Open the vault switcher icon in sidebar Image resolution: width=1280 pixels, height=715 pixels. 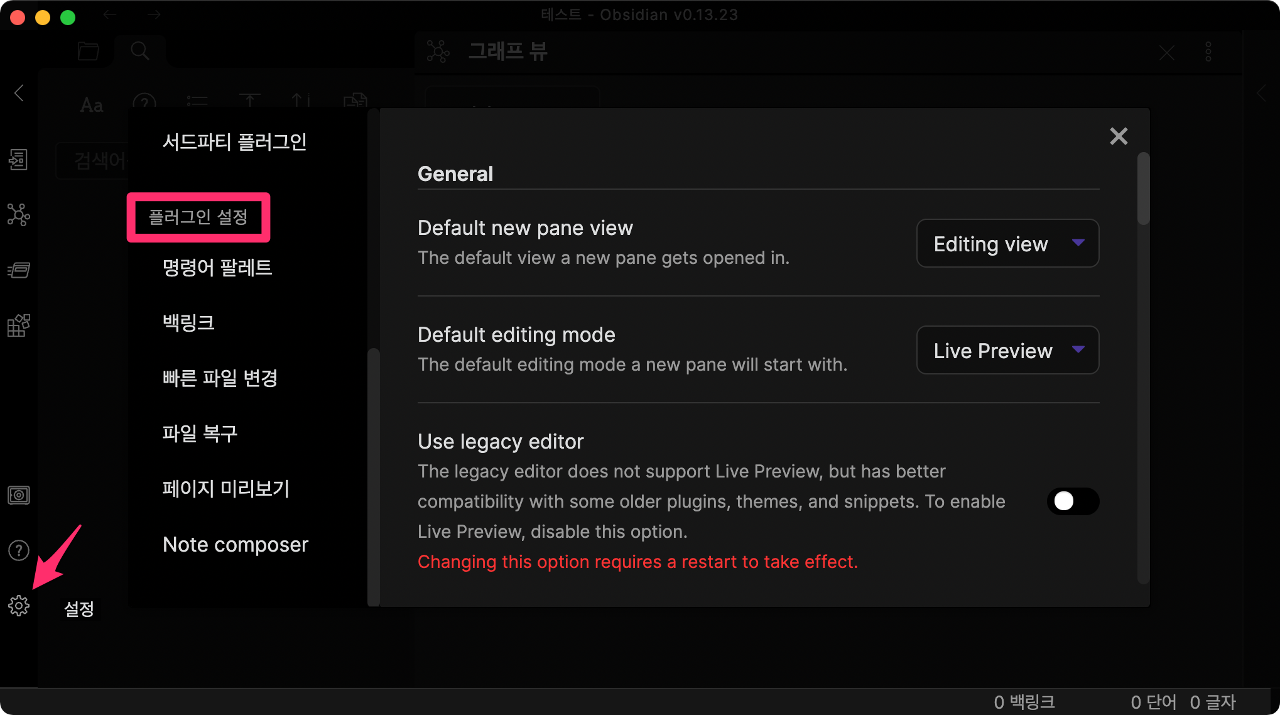pyautogui.click(x=19, y=495)
